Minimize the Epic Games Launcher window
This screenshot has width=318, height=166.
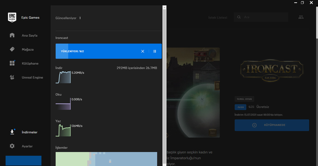[295, 3]
